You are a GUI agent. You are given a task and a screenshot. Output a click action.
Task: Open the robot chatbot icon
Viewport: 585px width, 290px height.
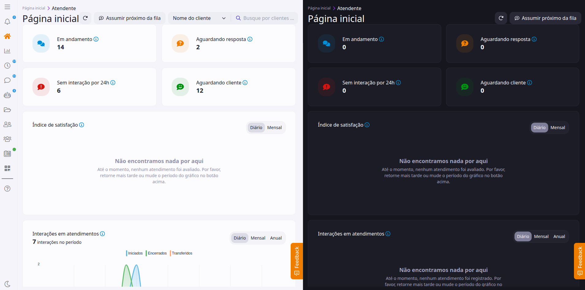pos(7,95)
